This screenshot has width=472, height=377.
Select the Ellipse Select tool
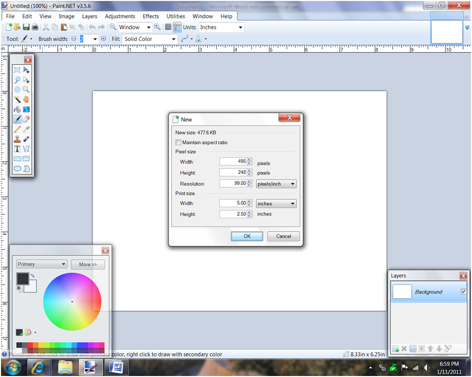pos(18,89)
